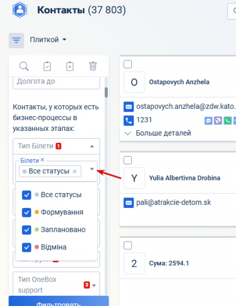This screenshot has height=306, width=236.
Task: Uncheck the Все статусы checkbox
Action: 26,195
